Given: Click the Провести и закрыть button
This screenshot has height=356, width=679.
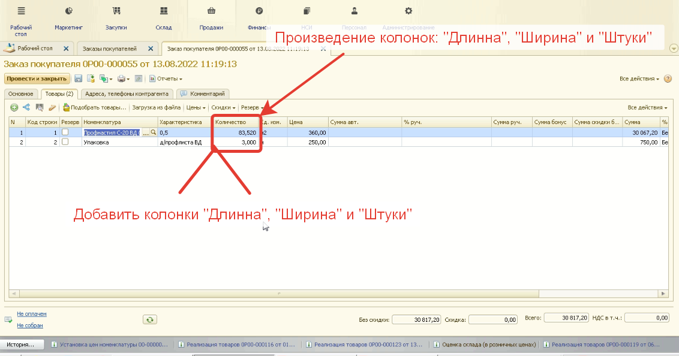Looking at the screenshot, I should pos(36,79).
